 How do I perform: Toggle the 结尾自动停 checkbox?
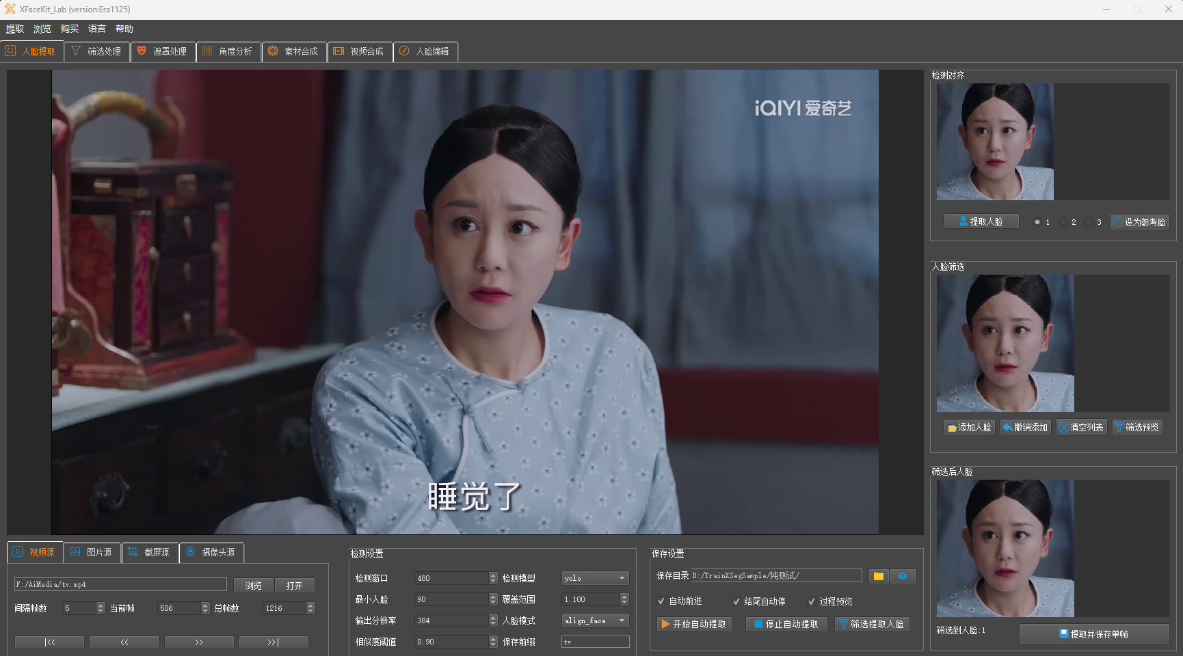click(x=736, y=601)
